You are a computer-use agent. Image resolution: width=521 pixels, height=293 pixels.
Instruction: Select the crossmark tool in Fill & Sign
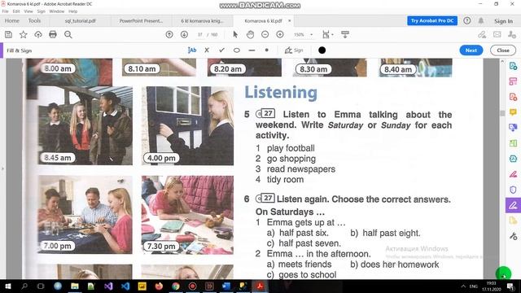207,50
